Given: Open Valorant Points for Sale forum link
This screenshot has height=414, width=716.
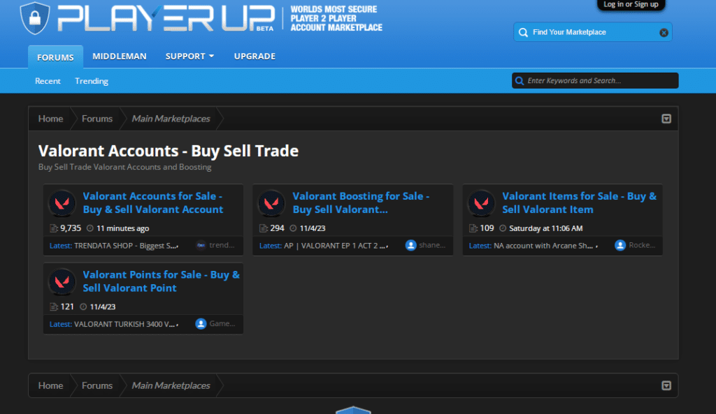Looking at the screenshot, I should pyautogui.click(x=162, y=281).
